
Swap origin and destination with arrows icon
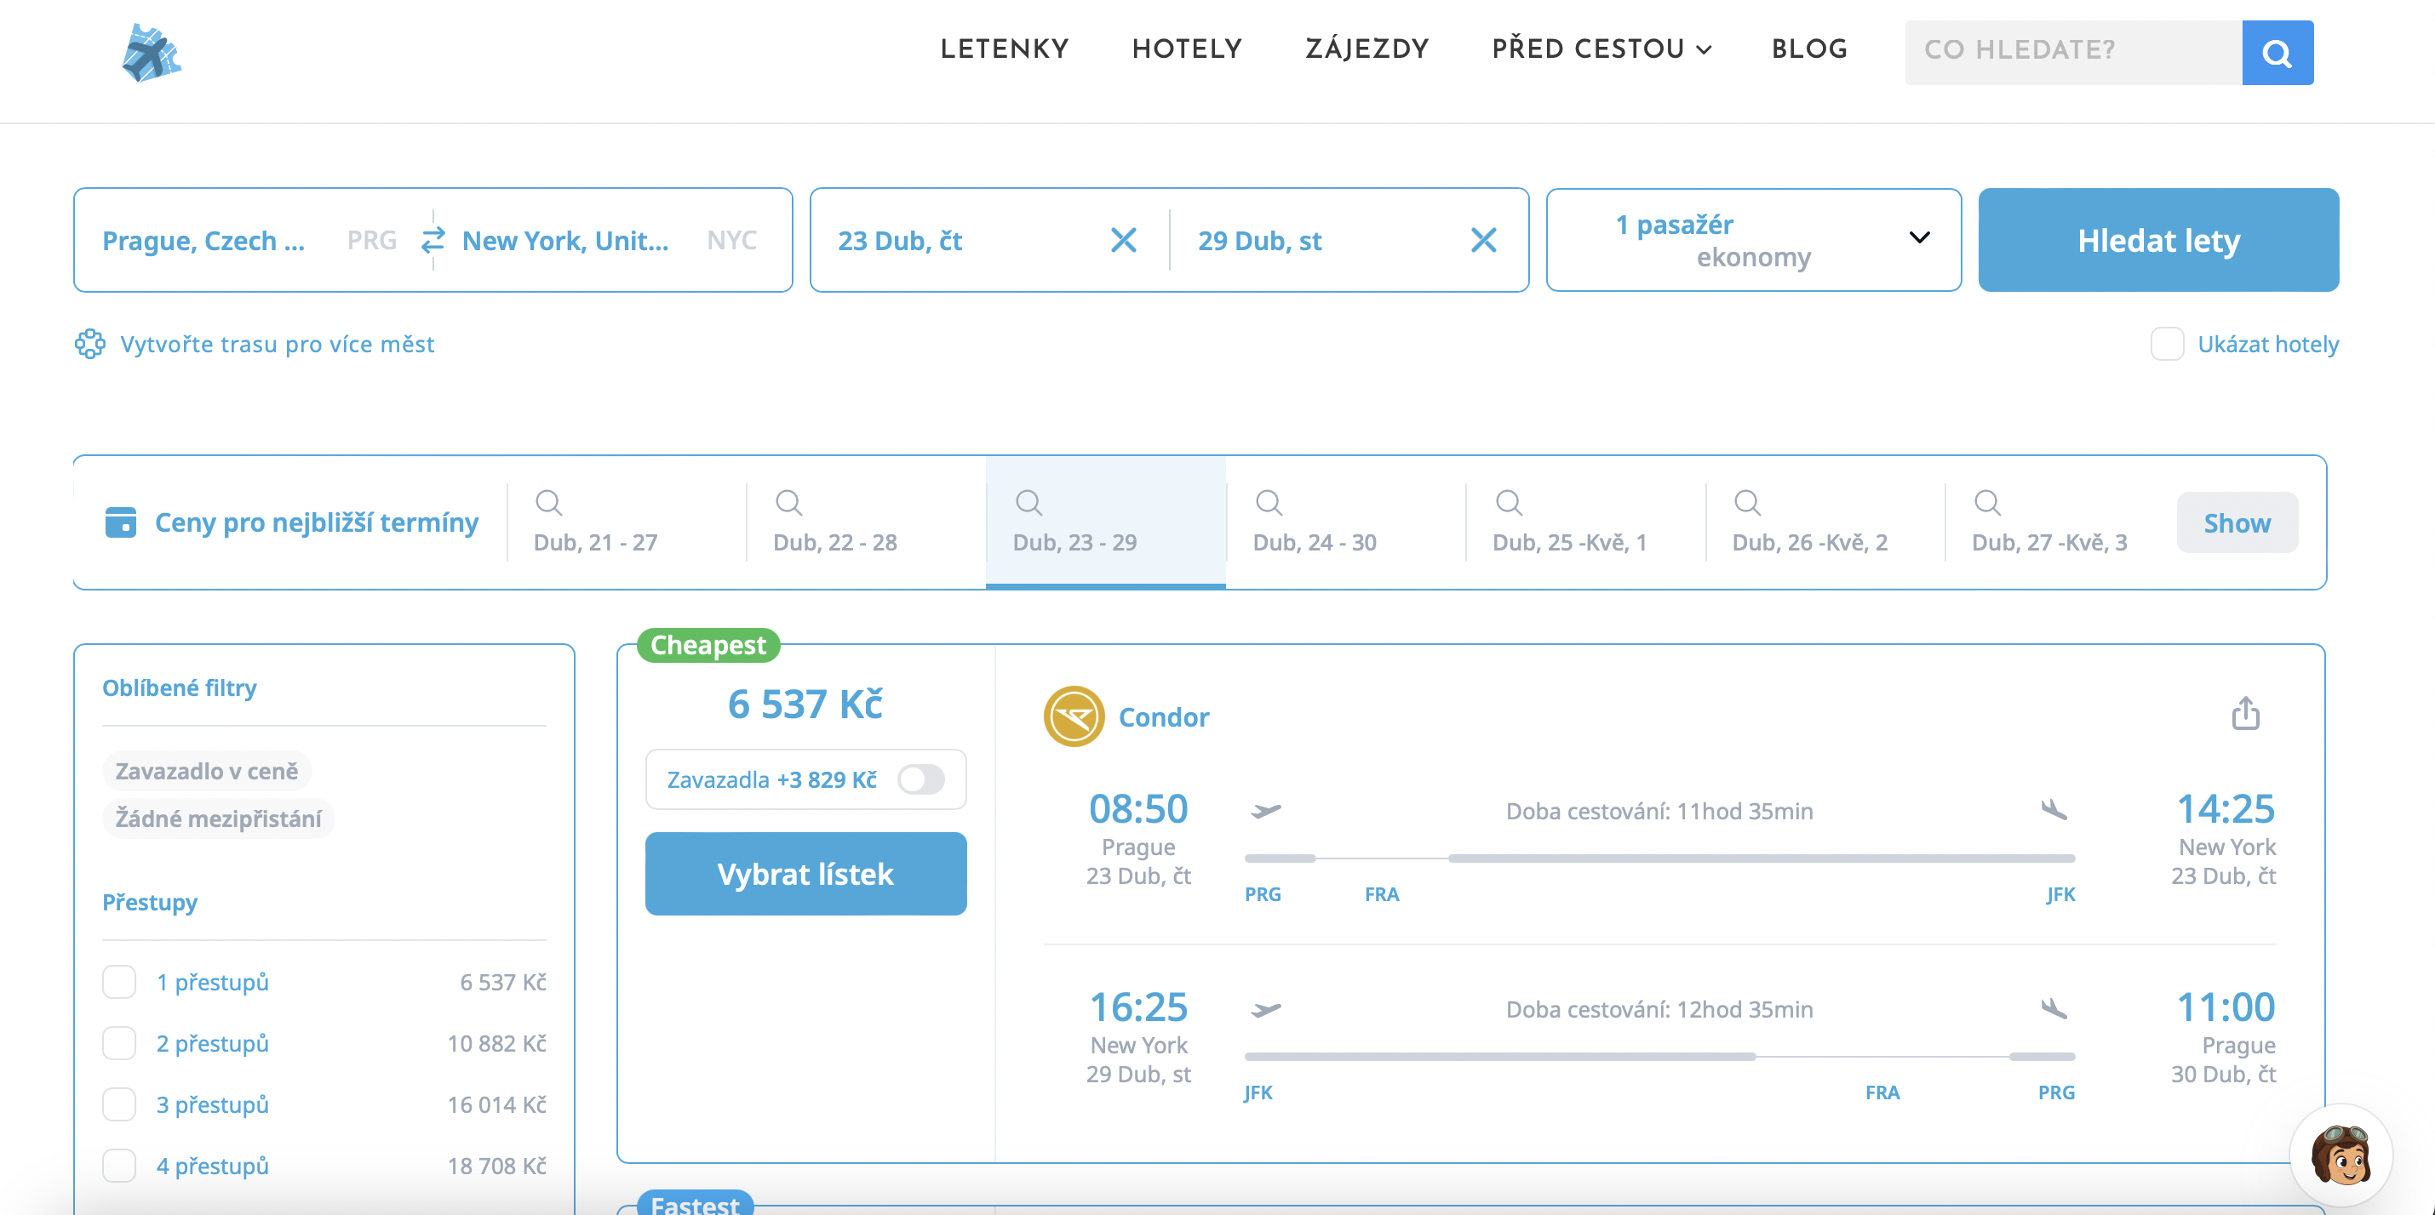tap(433, 240)
